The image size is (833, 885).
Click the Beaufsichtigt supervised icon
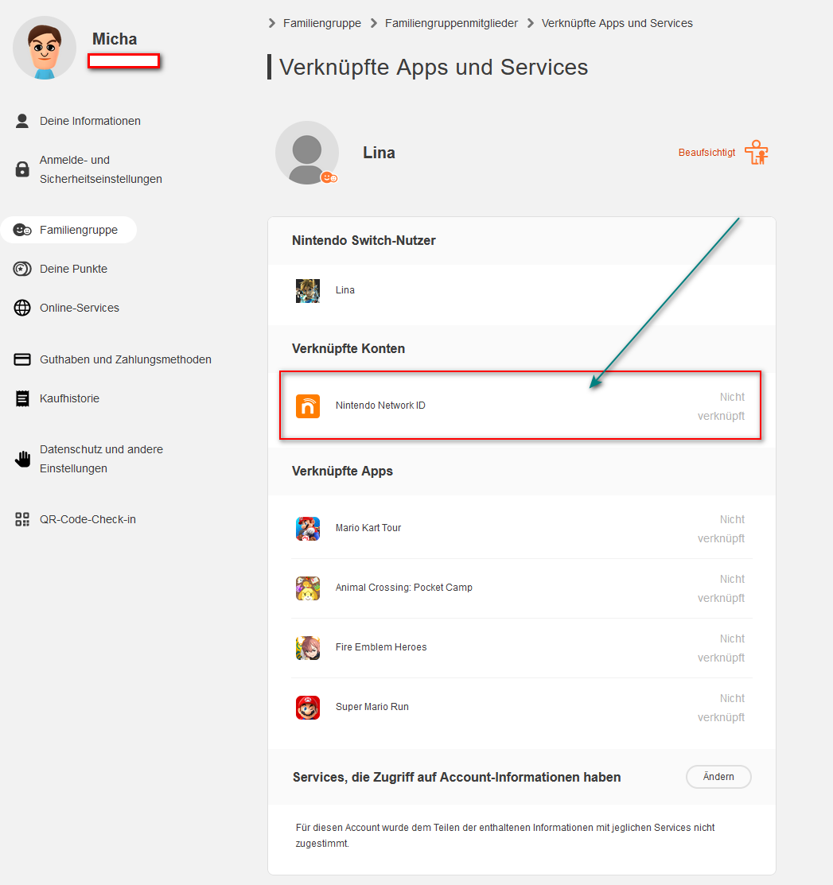coord(756,153)
